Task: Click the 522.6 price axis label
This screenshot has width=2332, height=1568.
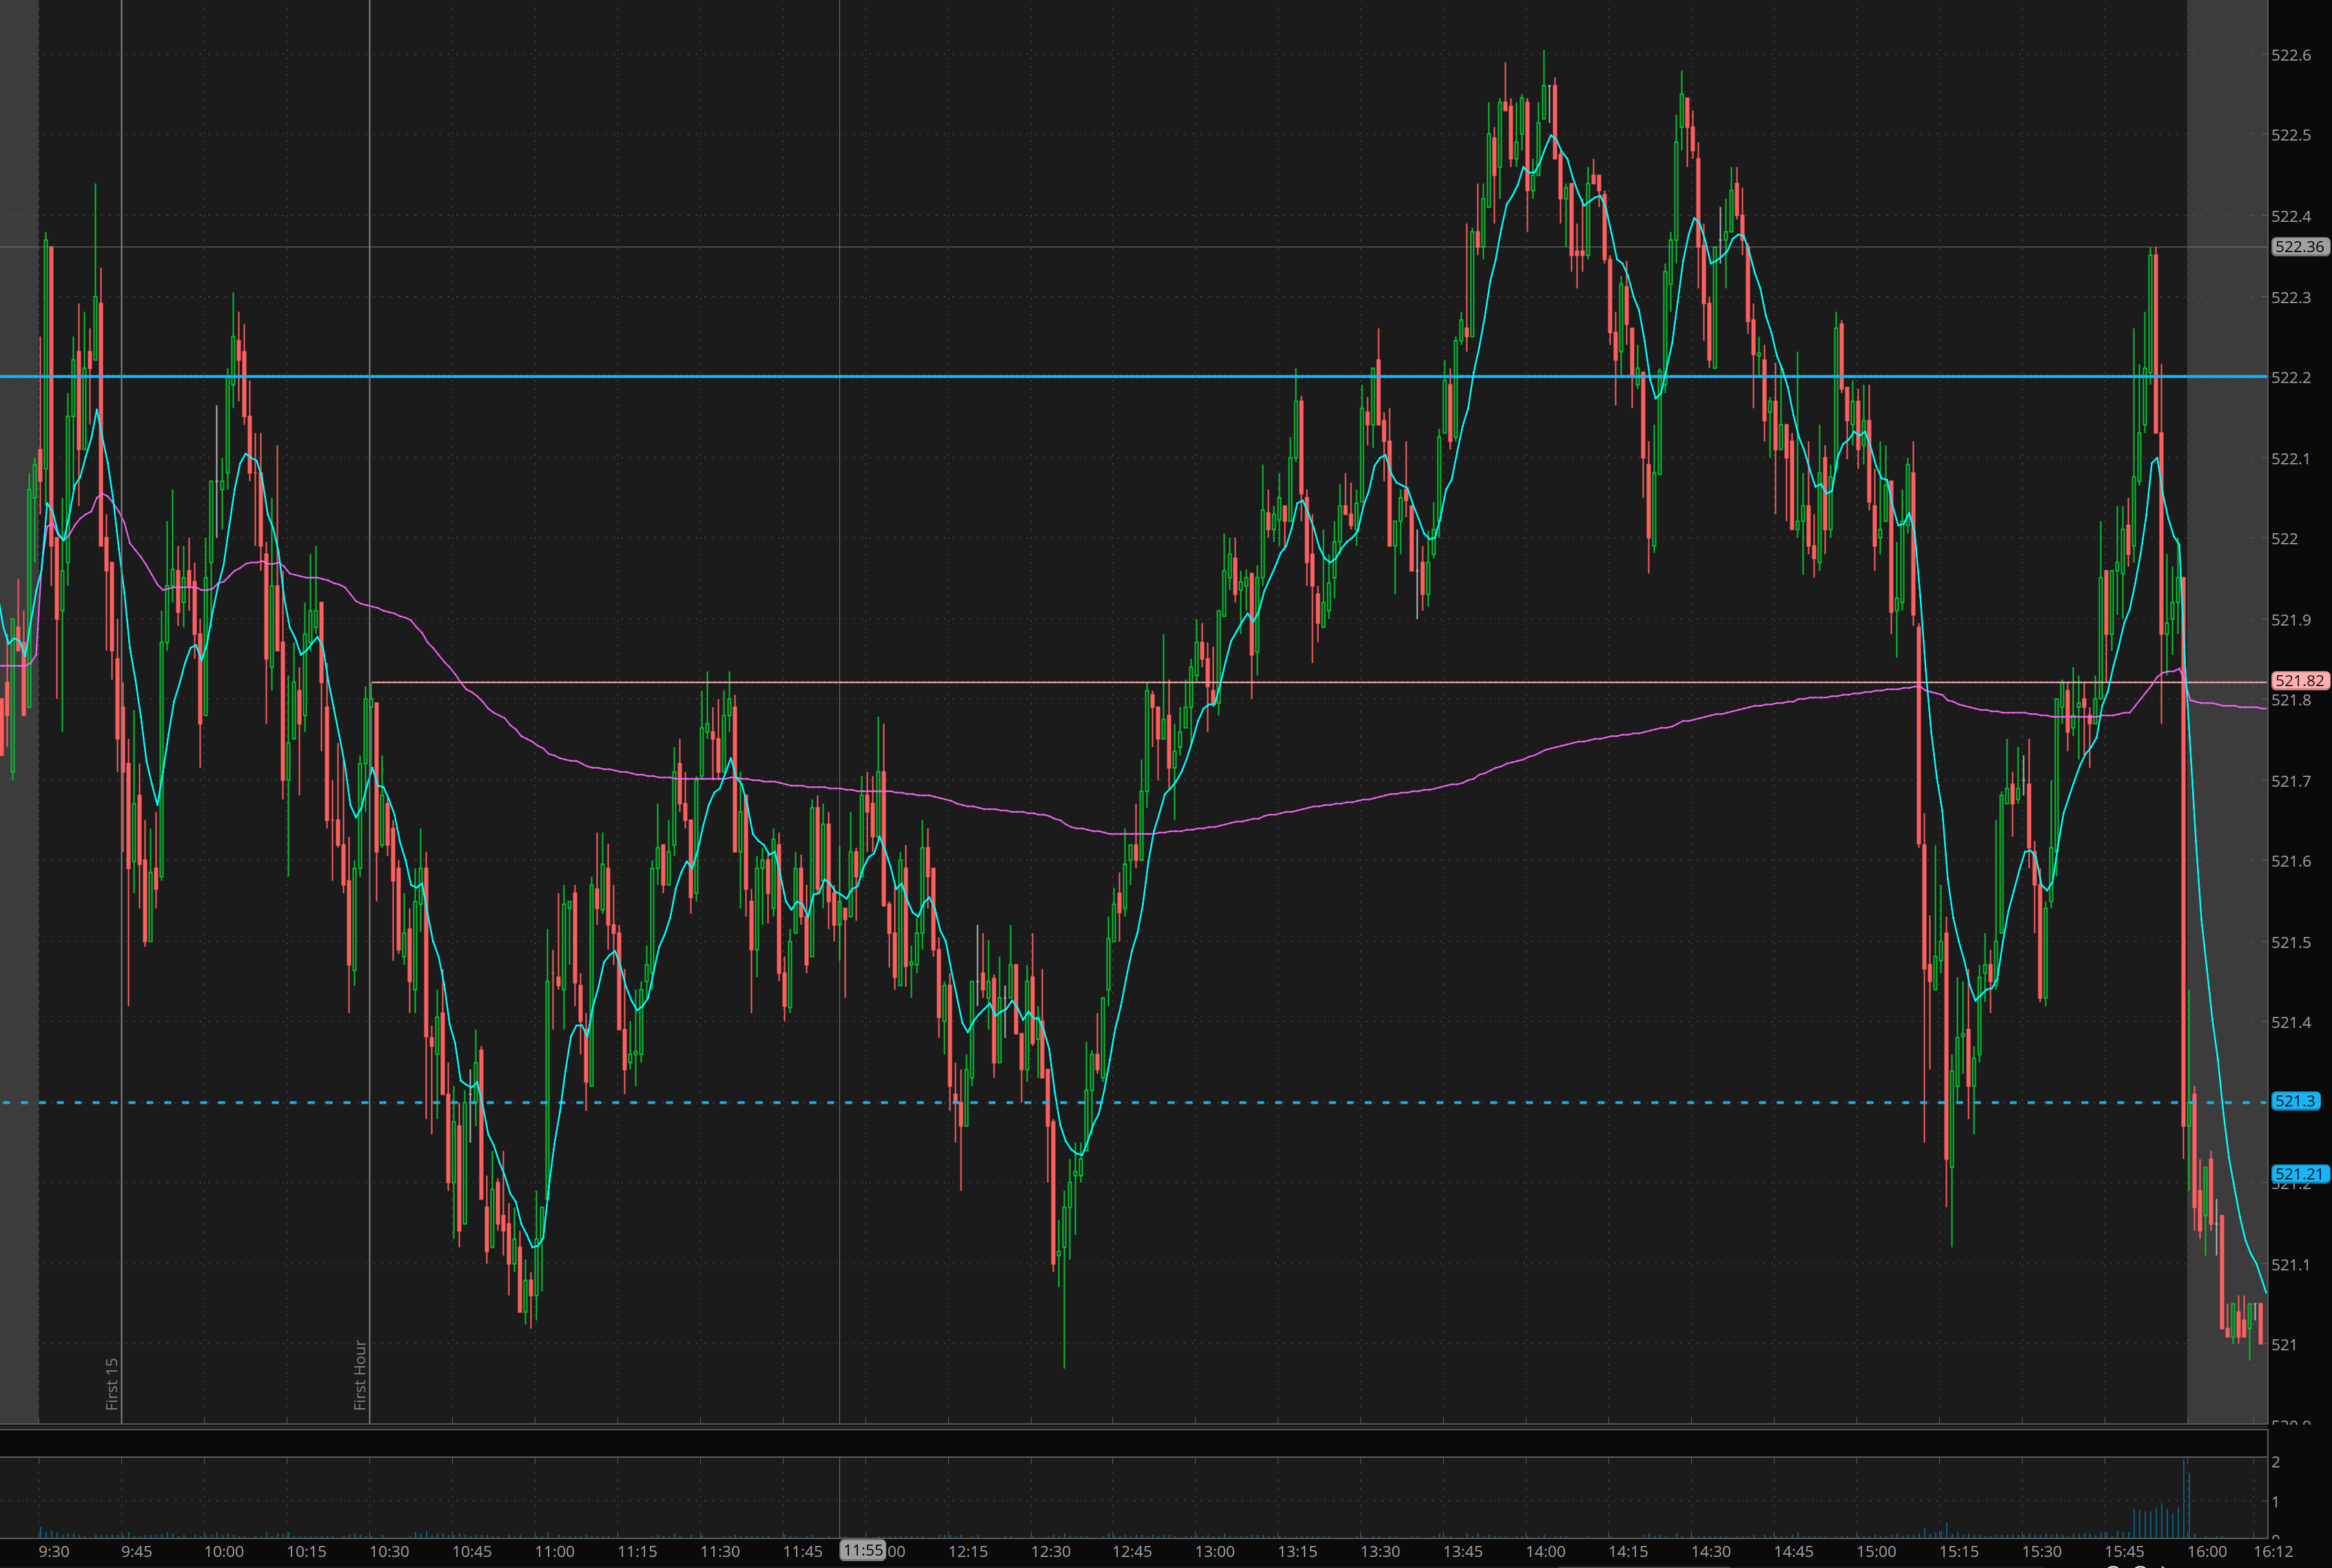Action: (x=2291, y=55)
